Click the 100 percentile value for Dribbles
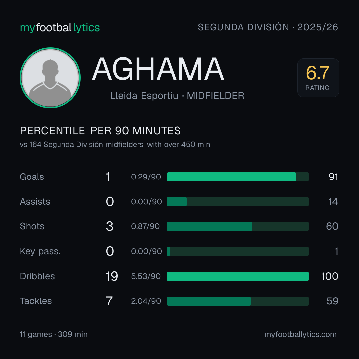 click(x=330, y=276)
